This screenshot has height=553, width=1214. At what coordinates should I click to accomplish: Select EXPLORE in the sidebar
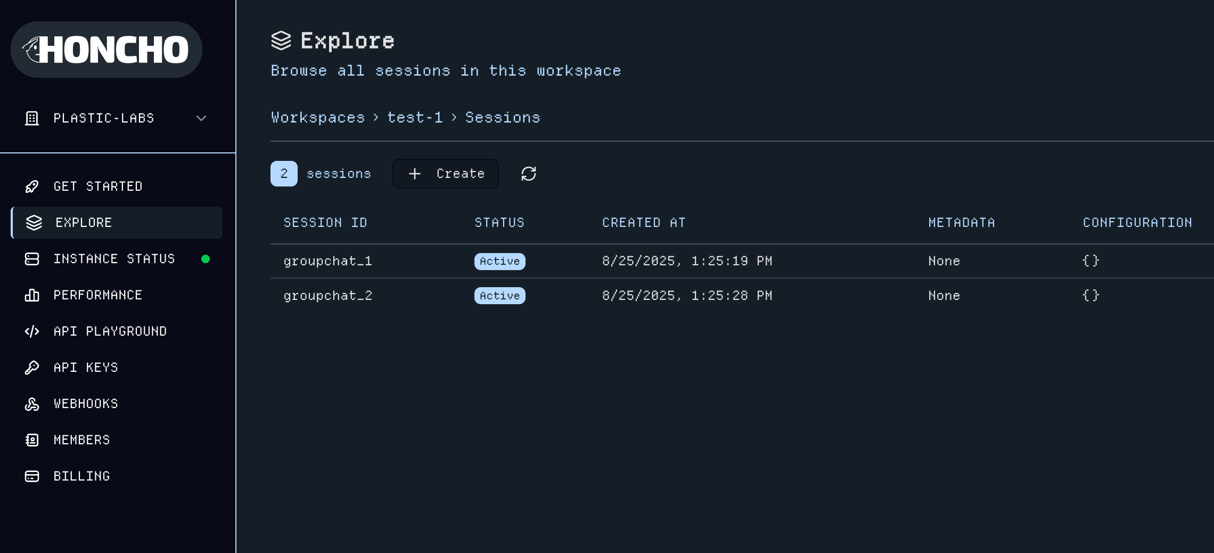coord(117,223)
